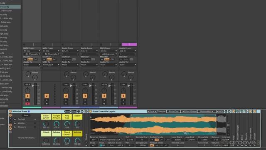Click track 3 volume fader arrow

coord(71,85)
